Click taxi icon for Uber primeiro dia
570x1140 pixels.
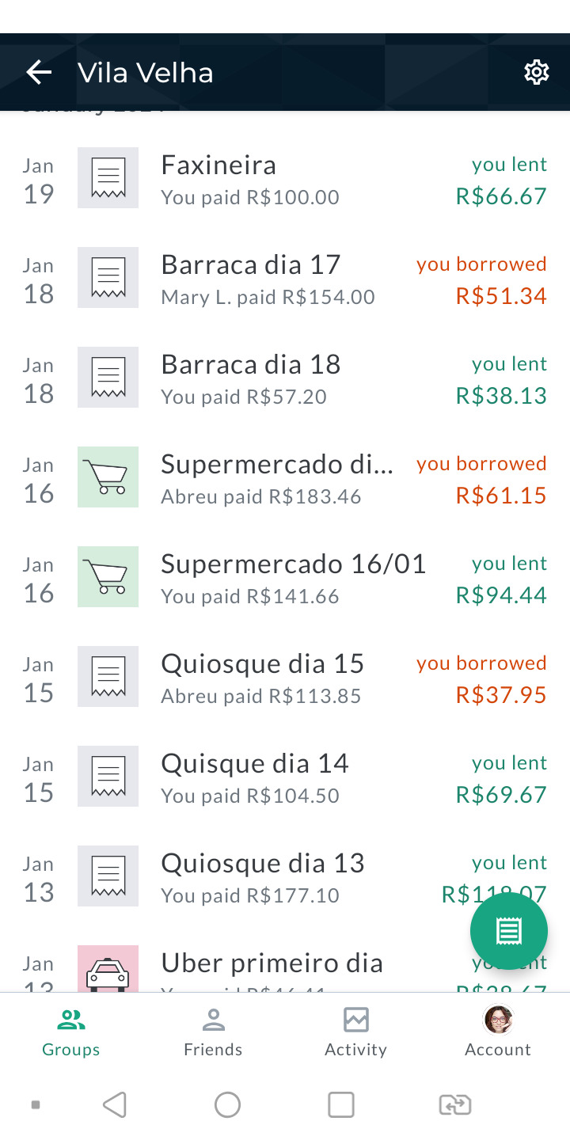[x=108, y=969]
